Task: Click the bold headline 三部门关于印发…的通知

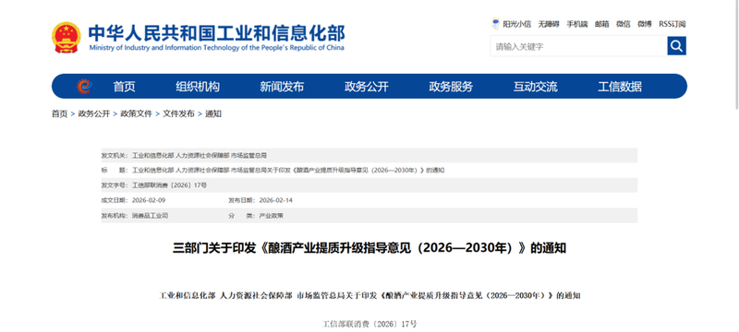Action: pyautogui.click(x=369, y=248)
